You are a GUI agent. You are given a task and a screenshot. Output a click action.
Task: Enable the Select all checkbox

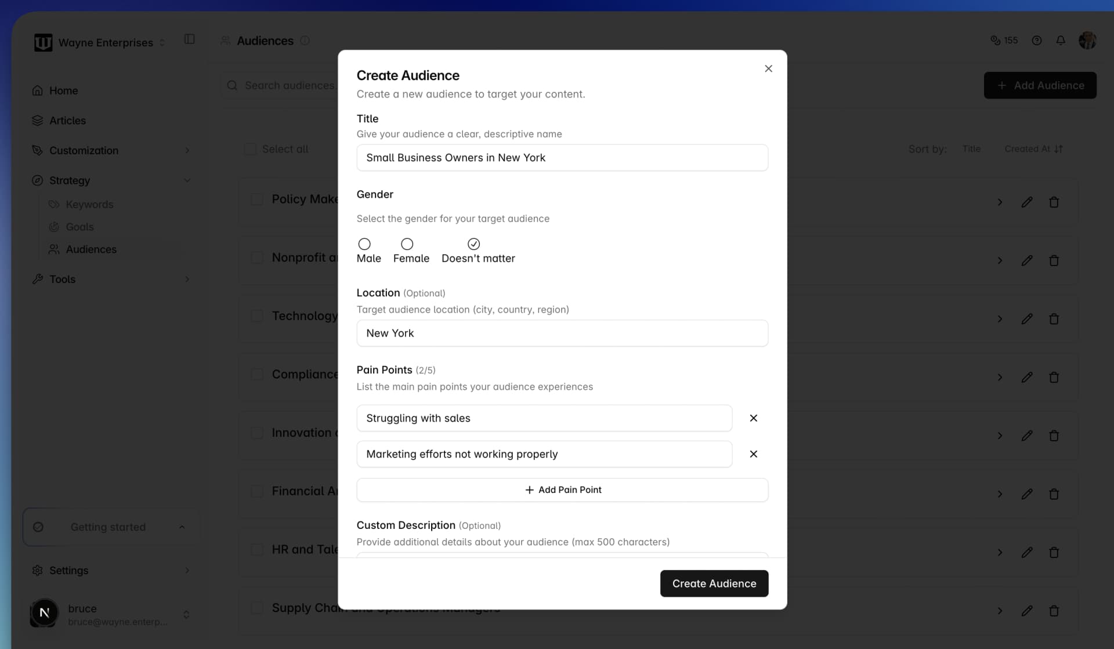point(250,148)
